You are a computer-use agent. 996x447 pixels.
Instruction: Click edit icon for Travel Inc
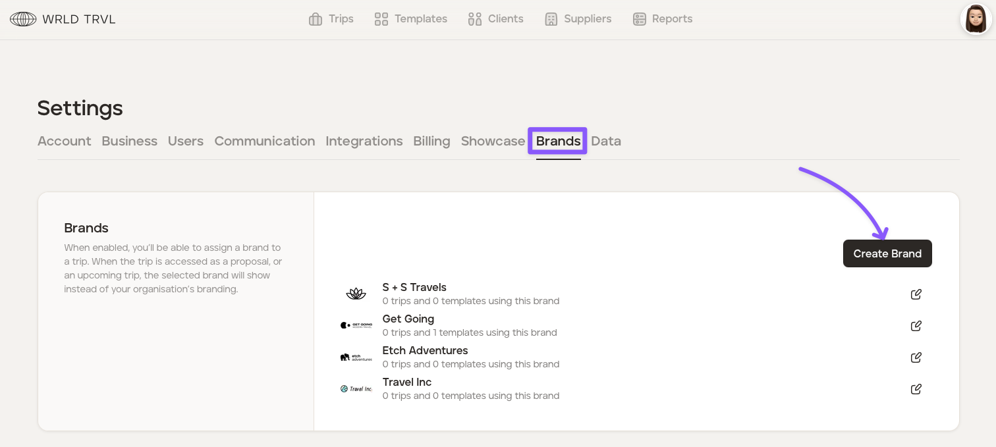pos(916,389)
